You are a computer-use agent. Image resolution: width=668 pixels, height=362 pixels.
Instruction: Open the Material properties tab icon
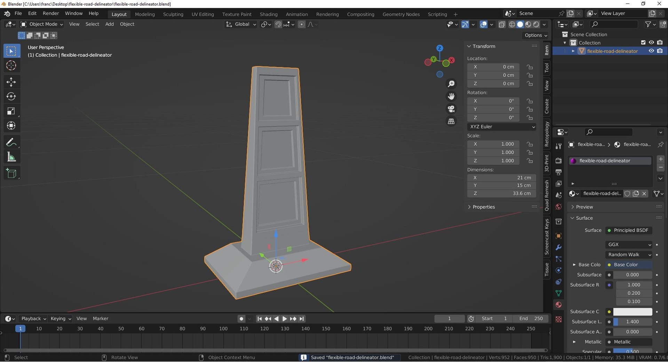tap(558, 305)
